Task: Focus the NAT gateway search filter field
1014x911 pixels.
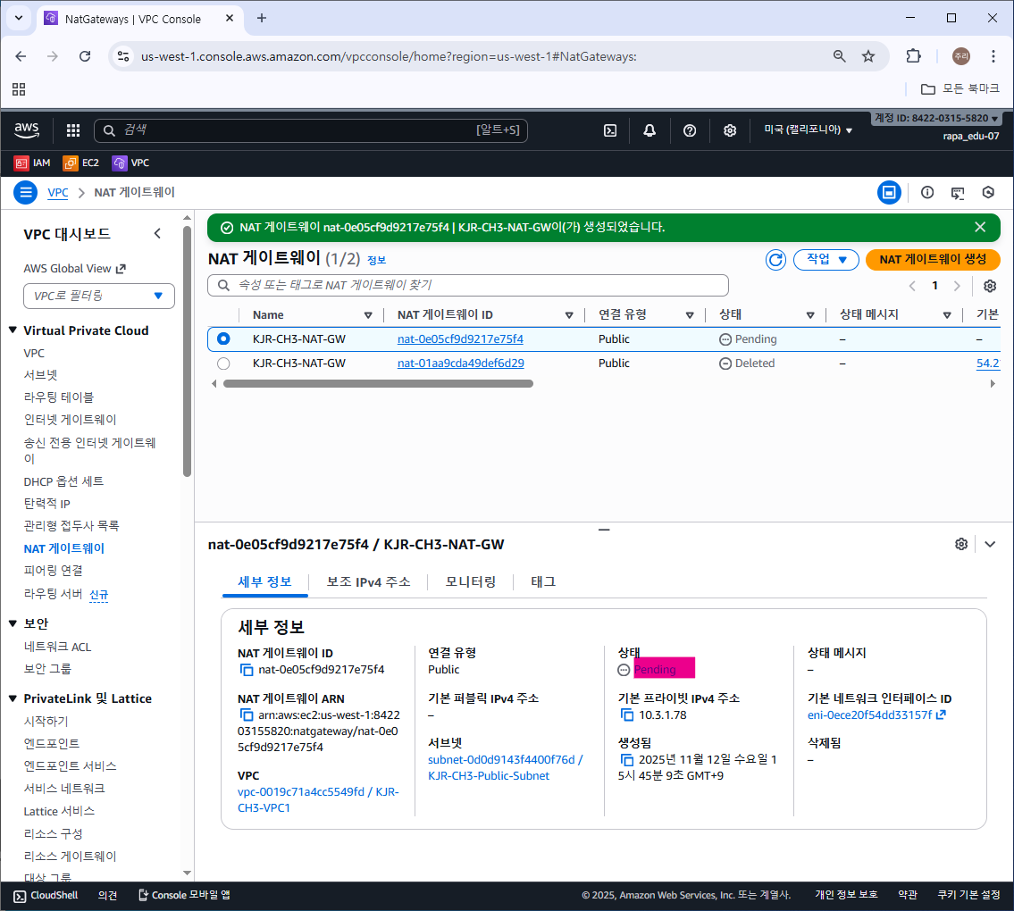Action: coord(468,285)
